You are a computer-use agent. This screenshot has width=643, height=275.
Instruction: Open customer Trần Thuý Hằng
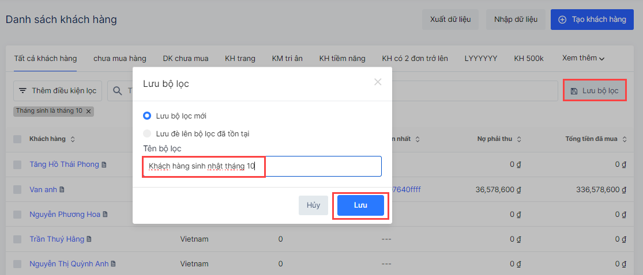click(x=57, y=239)
